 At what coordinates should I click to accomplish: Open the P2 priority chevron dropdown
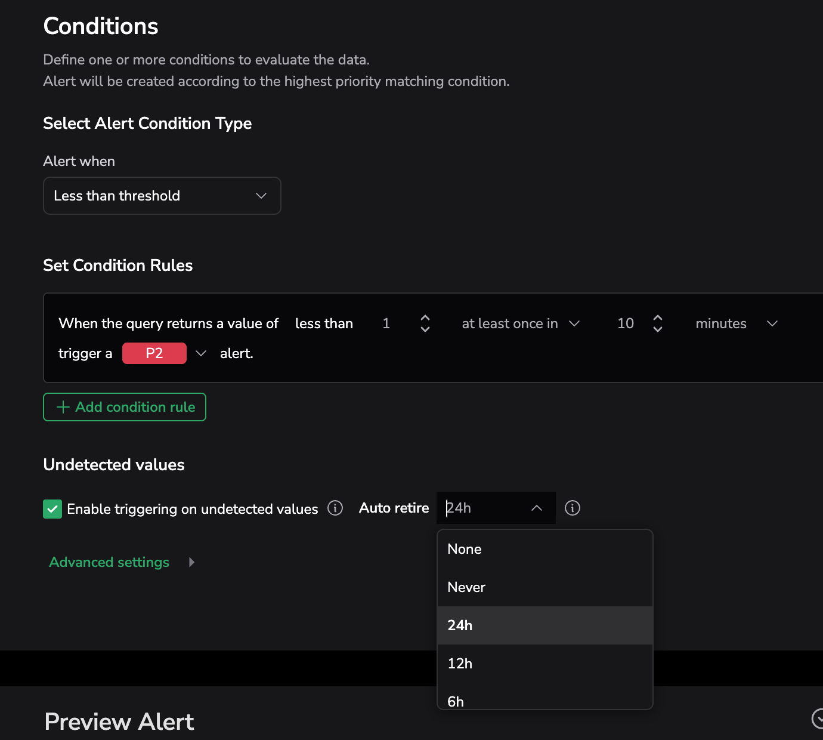pyautogui.click(x=201, y=353)
